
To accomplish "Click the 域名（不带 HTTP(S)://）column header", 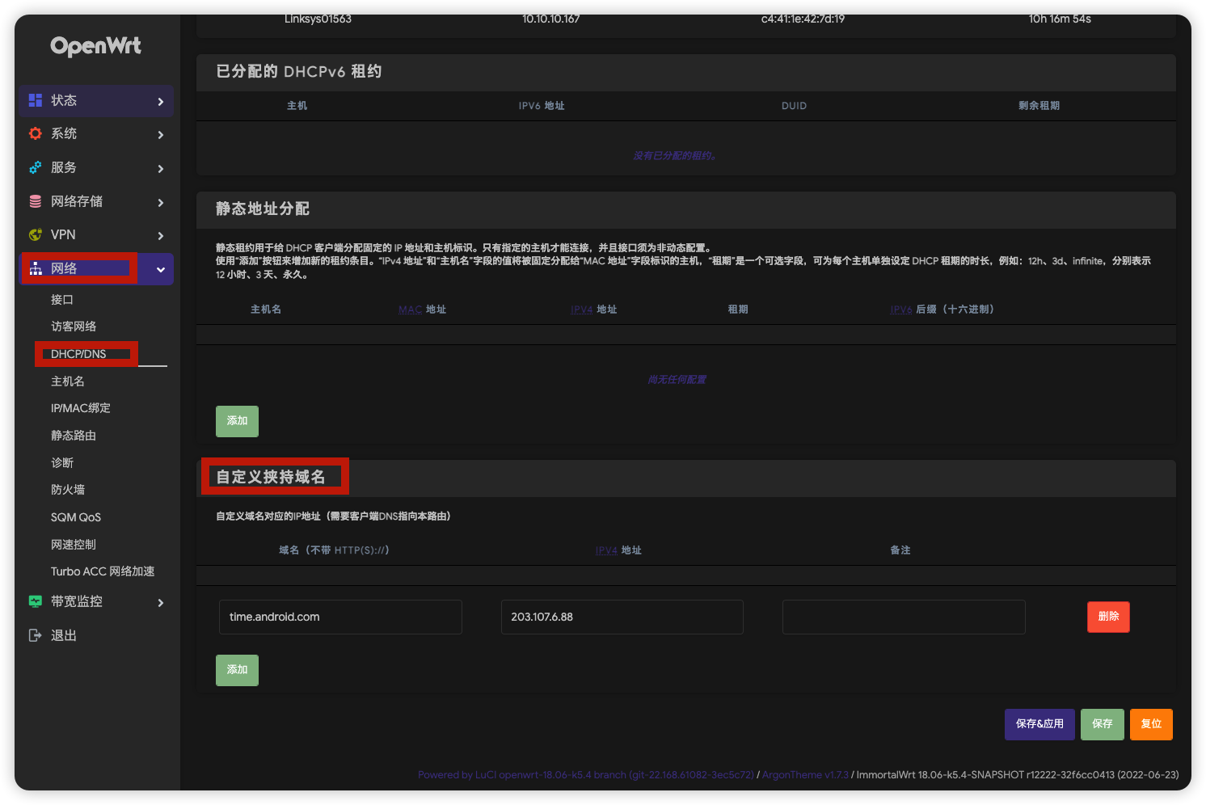I will (335, 550).
